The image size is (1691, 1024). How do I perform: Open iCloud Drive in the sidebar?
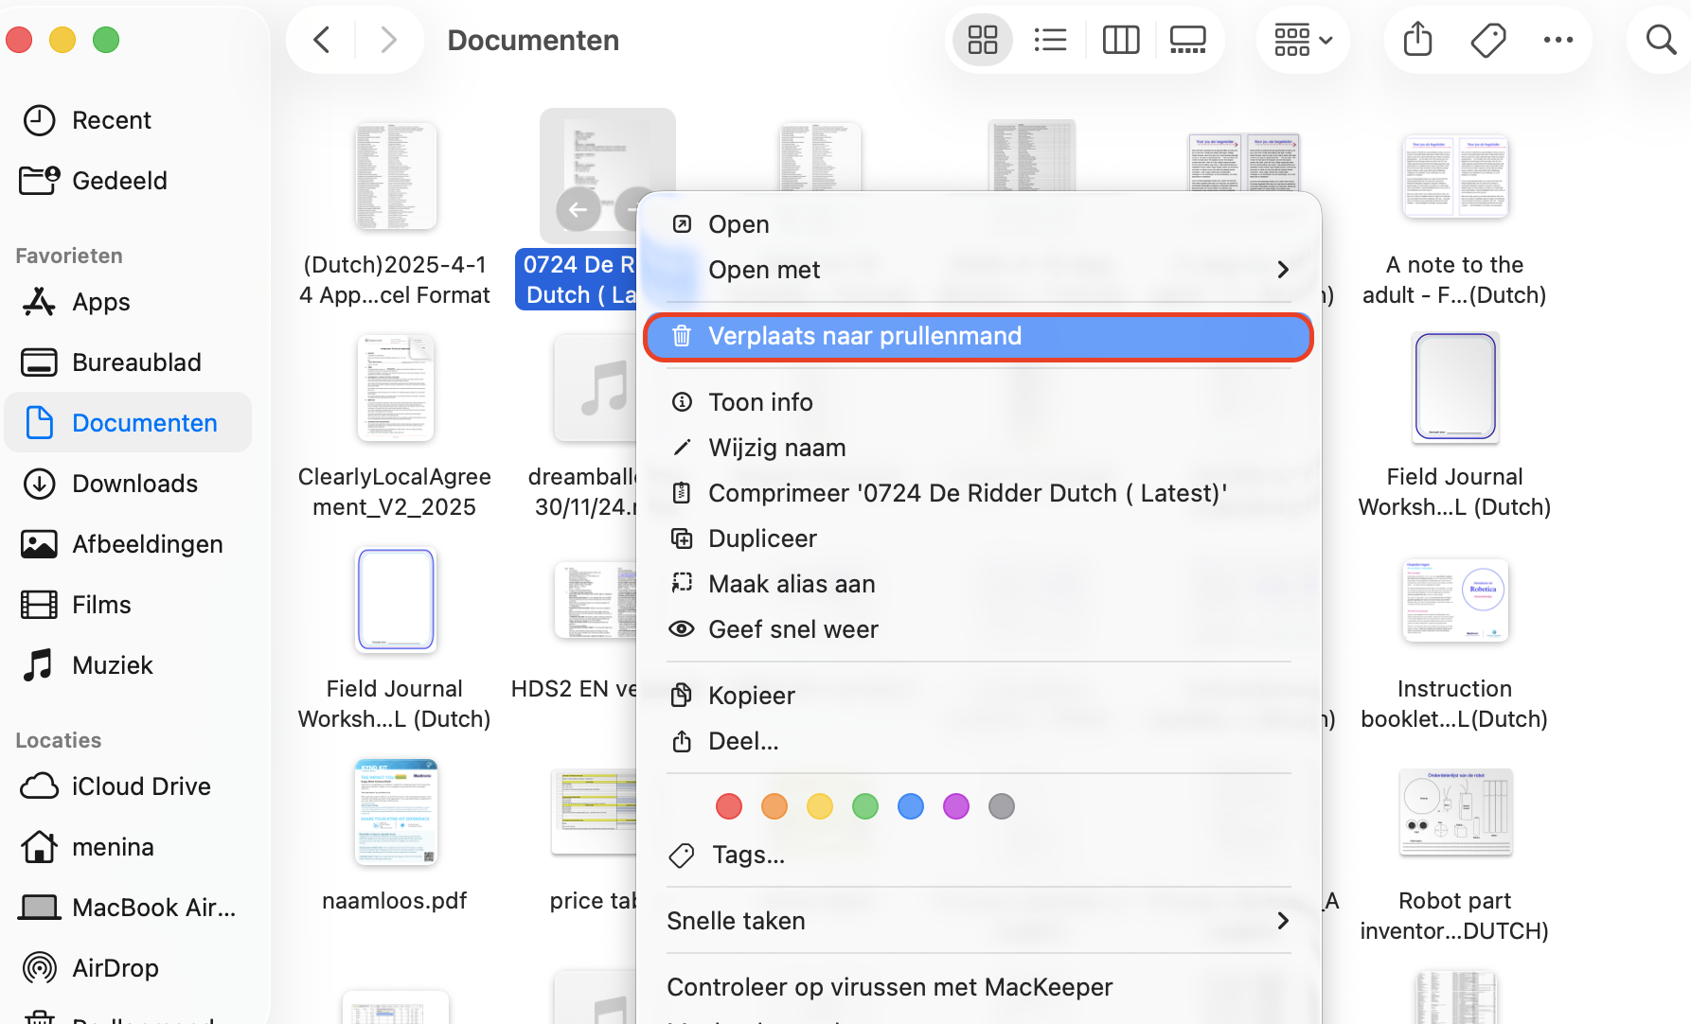pos(140,786)
